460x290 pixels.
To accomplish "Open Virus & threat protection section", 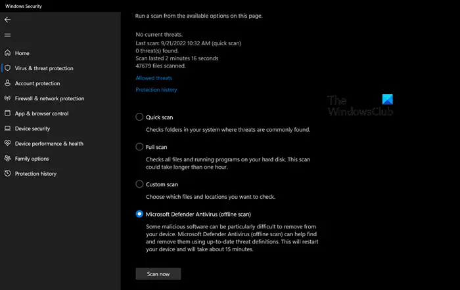I will (x=44, y=68).
